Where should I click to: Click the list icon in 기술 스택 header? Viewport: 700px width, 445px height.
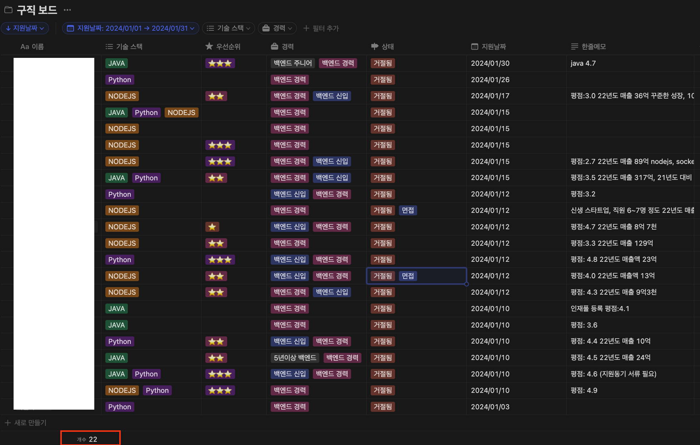[x=109, y=46]
